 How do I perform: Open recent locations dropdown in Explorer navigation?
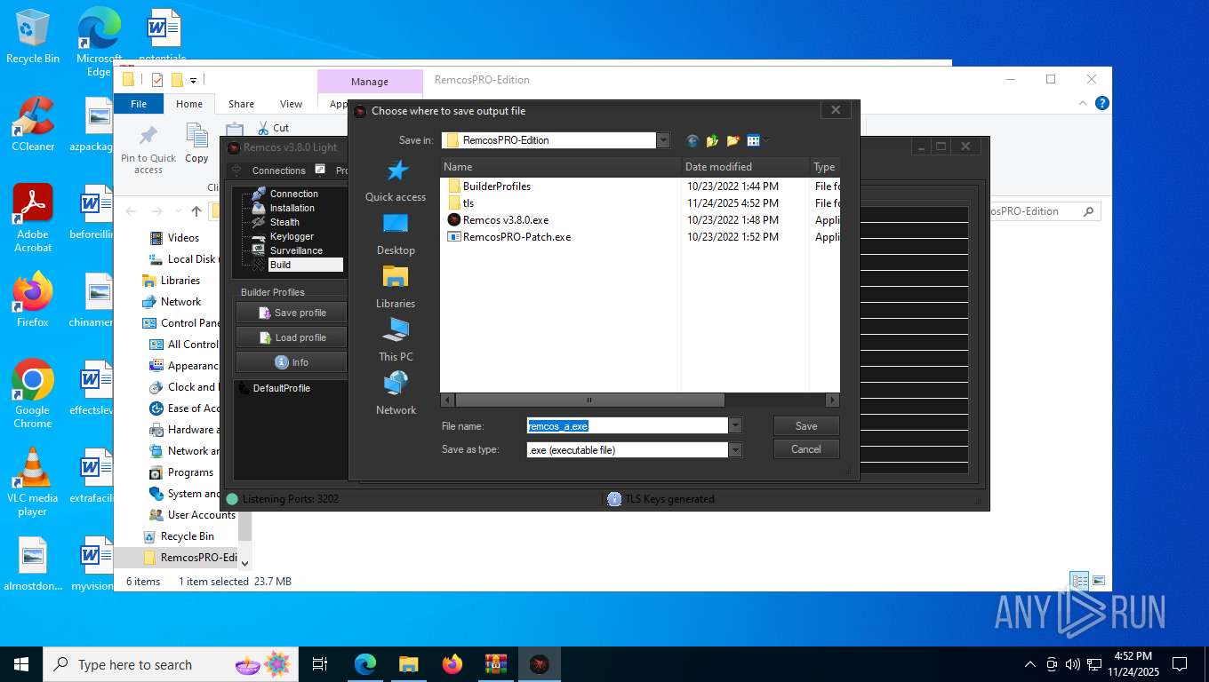[x=180, y=211]
